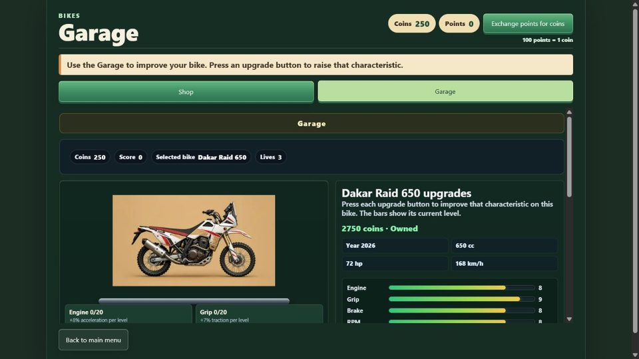Click the Engine 0/20 upgrade button
639x359 pixels.
[128, 314]
